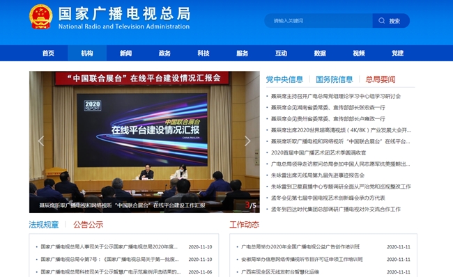
Task: Click the 搜索 search button
Action: [391, 21]
